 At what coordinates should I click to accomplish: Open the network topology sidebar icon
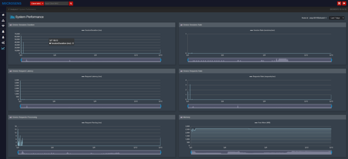click(x=3, y=20)
